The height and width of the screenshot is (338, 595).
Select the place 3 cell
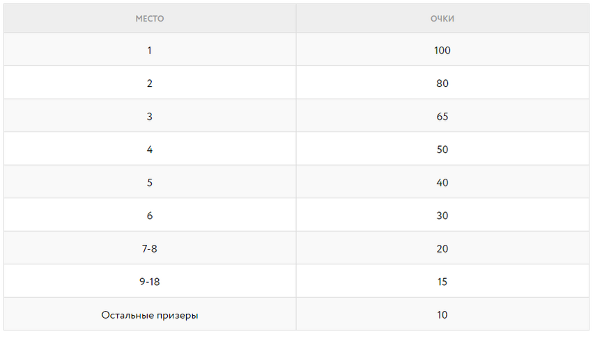[150, 115]
